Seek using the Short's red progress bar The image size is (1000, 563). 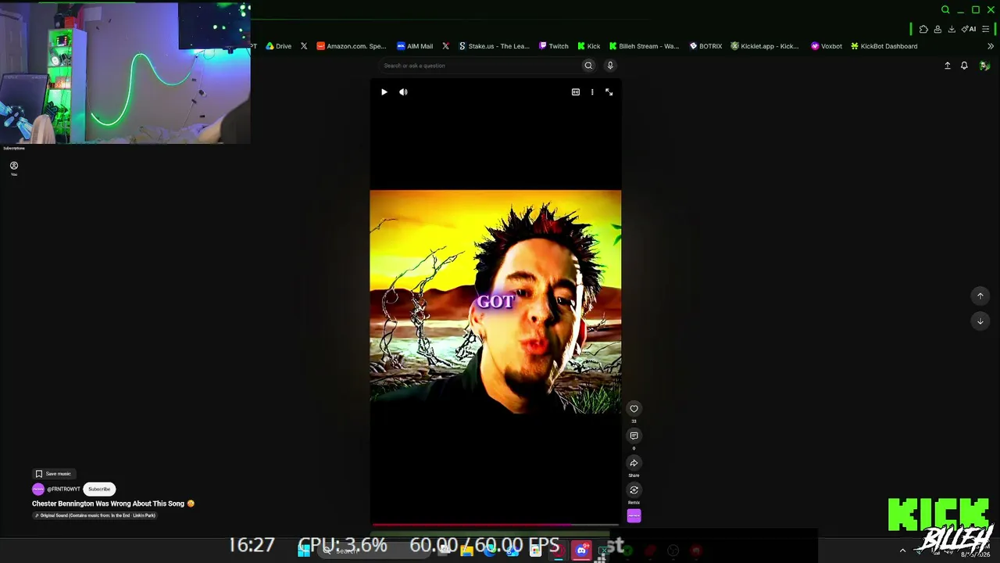click(x=495, y=525)
